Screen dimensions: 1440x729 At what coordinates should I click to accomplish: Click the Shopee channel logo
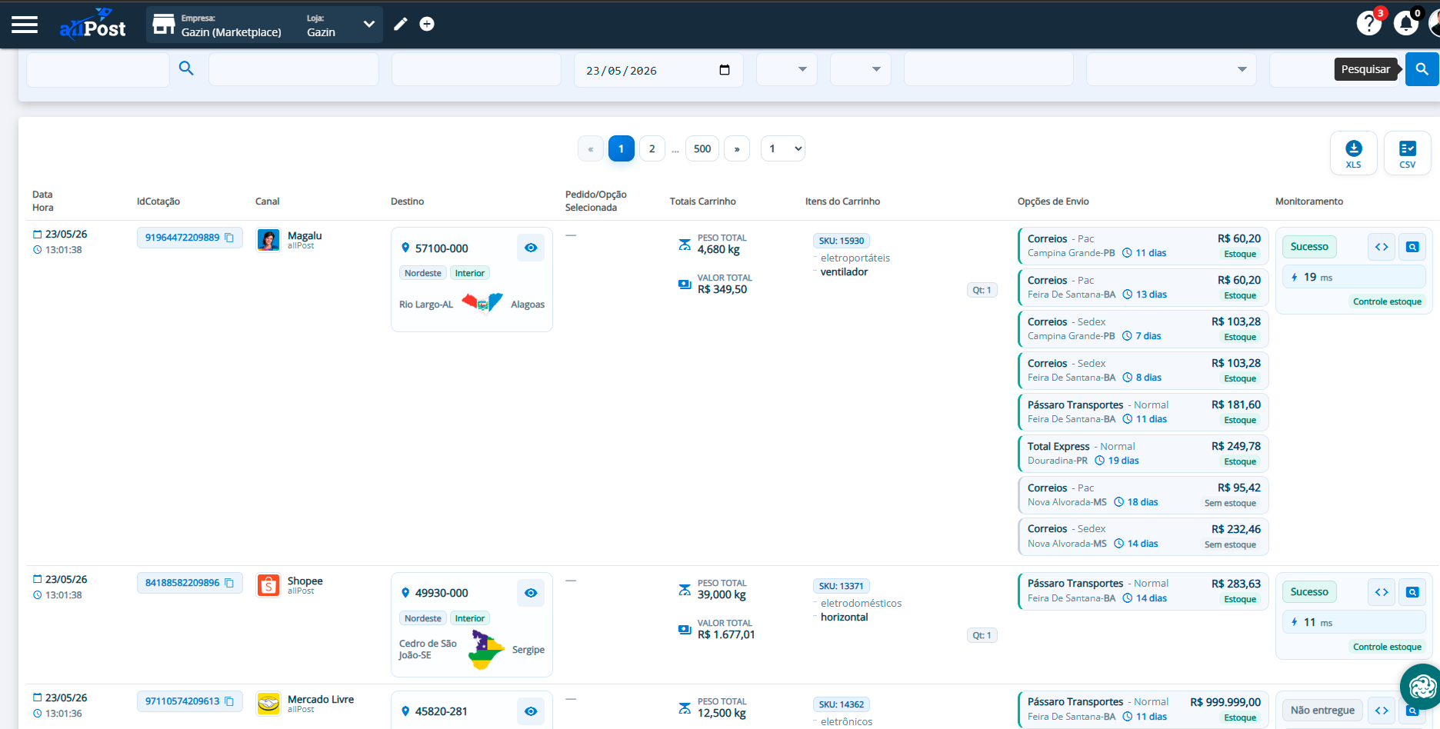[x=268, y=585]
